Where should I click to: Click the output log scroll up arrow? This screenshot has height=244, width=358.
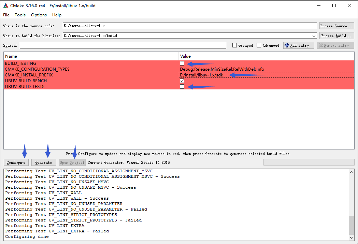pyautogui.click(x=352, y=172)
